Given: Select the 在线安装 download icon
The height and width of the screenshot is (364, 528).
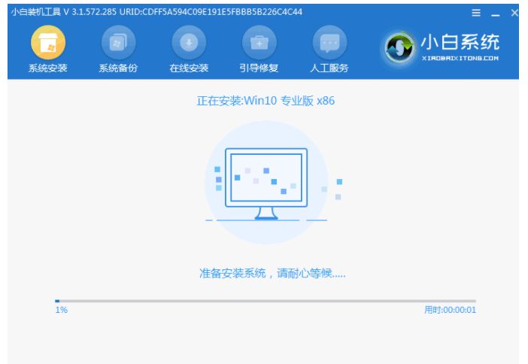Looking at the screenshot, I should [189, 43].
